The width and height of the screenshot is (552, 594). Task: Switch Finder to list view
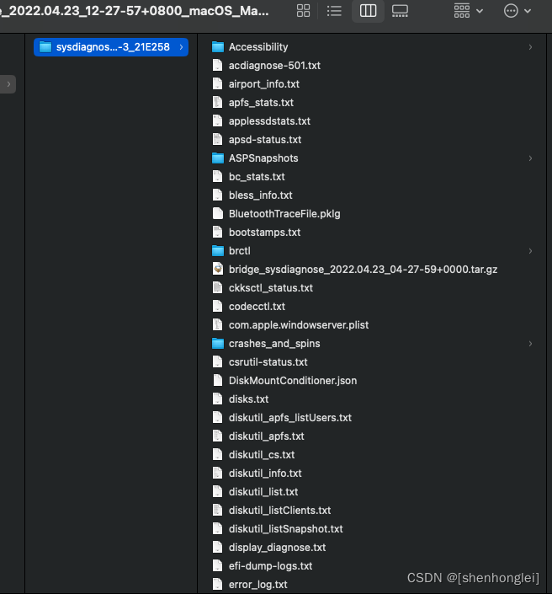pos(334,11)
